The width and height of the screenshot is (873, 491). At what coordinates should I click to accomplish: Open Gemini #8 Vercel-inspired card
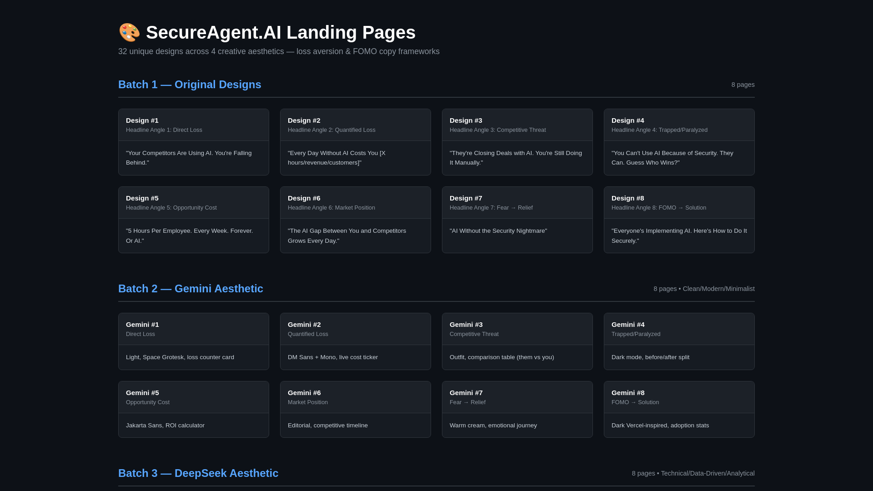tap(679, 409)
